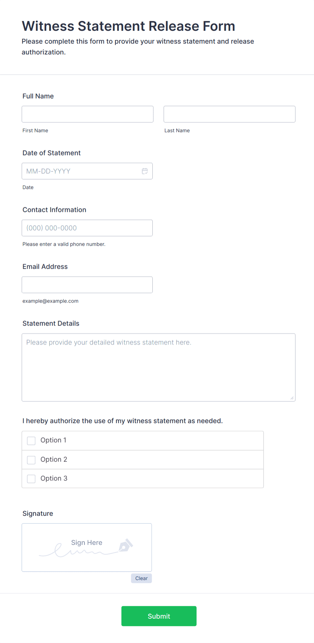The image size is (314, 643).
Task: Click the Sign Here signature pad
Action: (x=87, y=548)
